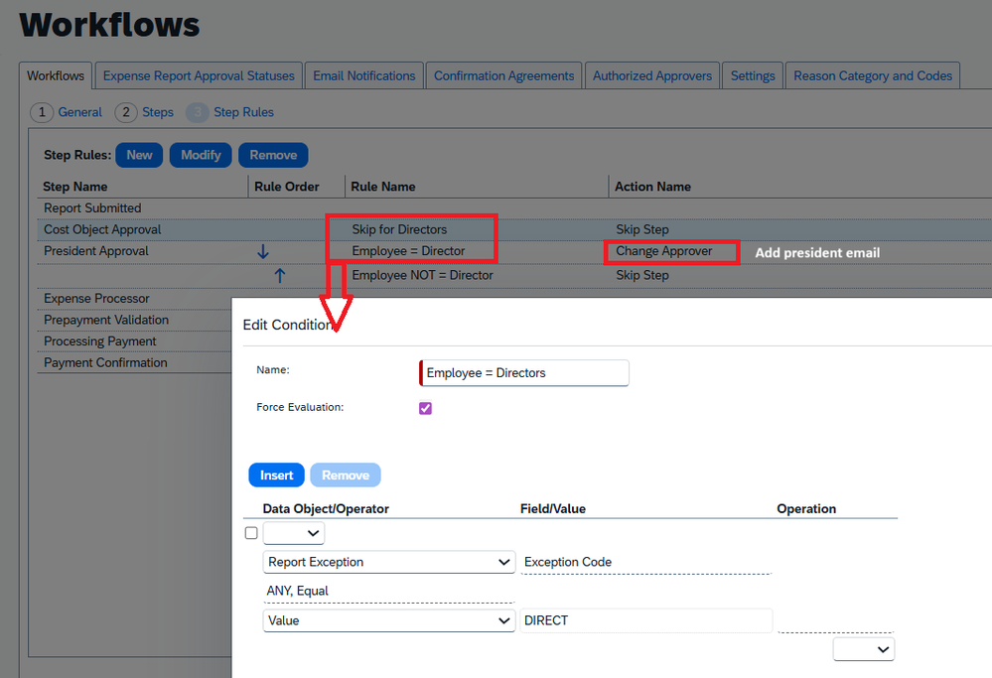
Task: Click the ANY, Equal operator text
Action: pyautogui.click(x=297, y=591)
